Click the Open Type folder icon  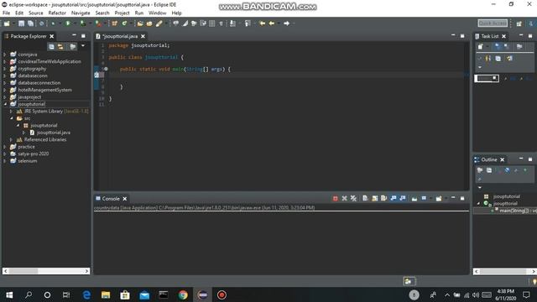tap(140, 23)
